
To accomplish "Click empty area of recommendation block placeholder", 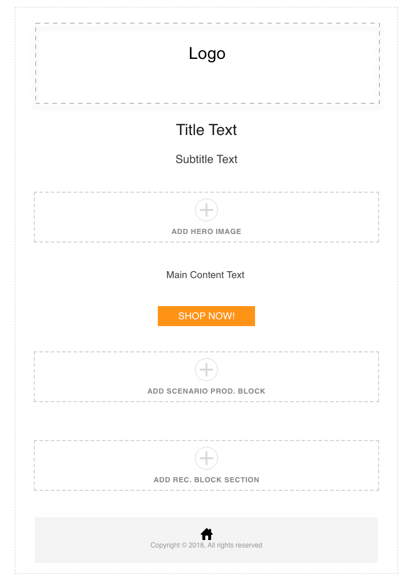I will click(94, 465).
